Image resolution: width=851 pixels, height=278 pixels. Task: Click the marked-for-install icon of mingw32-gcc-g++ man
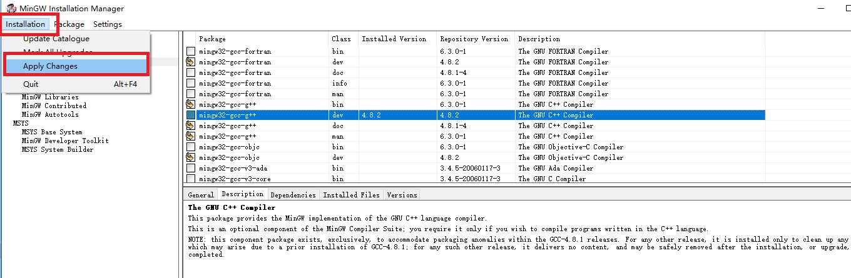tap(191, 136)
